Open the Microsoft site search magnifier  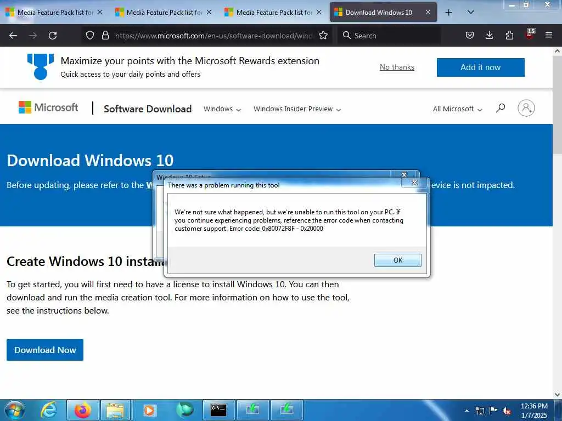click(501, 108)
